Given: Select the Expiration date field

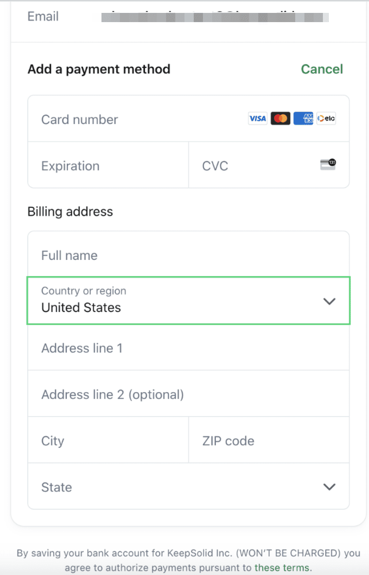Looking at the screenshot, I should 108,166.
